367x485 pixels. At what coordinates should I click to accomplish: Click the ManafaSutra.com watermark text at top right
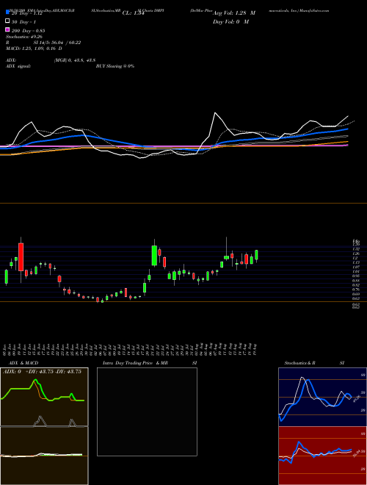click(316, 10)
